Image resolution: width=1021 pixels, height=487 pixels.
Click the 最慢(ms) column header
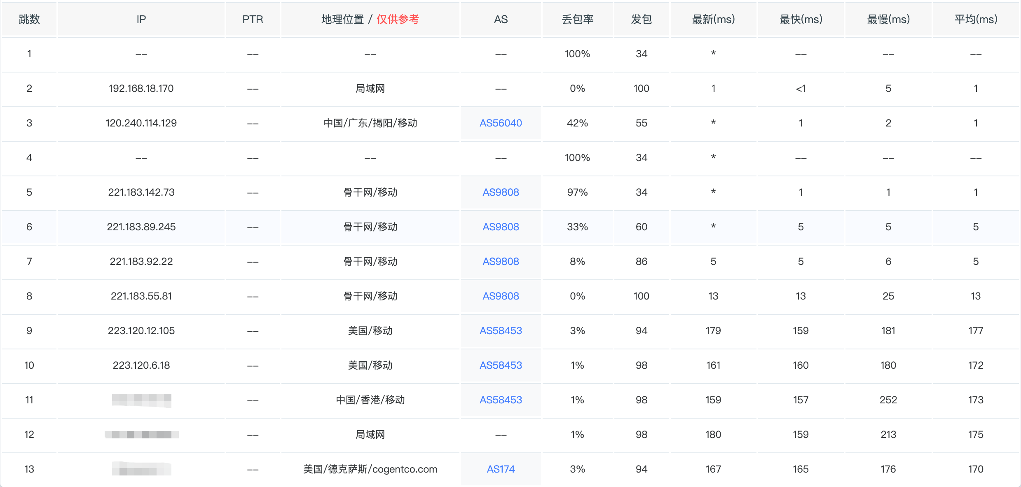(888, 19)
